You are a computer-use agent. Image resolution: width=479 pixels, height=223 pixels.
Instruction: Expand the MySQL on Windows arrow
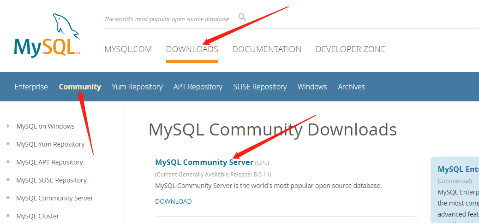tap(8, 126)
